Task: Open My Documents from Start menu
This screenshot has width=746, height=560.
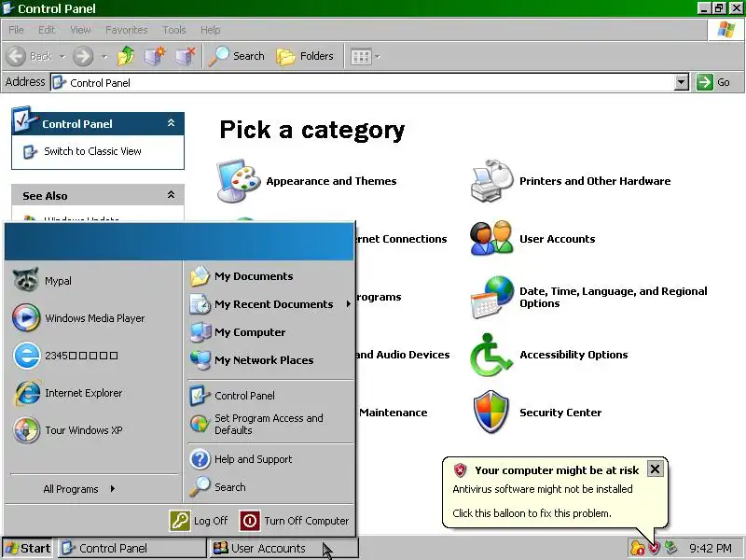Action: pos(270,276)
